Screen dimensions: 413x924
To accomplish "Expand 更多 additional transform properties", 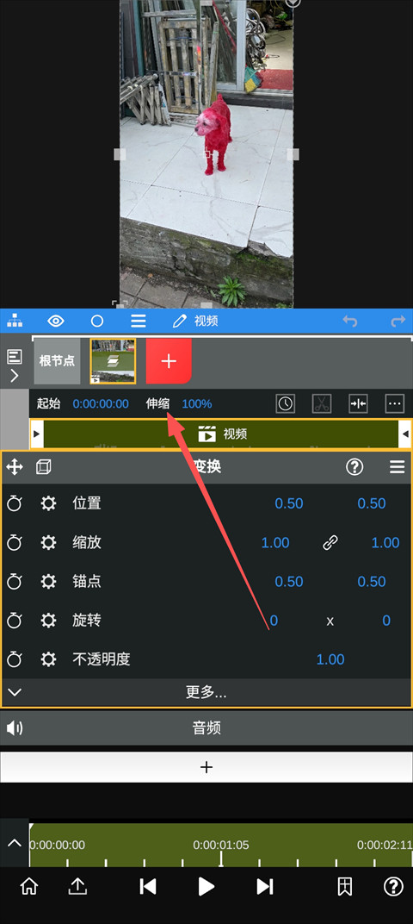I will tap(206, 692).
